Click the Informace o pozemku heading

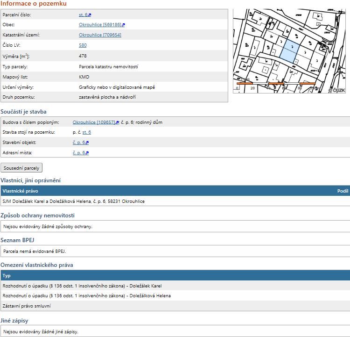(34, 3)
